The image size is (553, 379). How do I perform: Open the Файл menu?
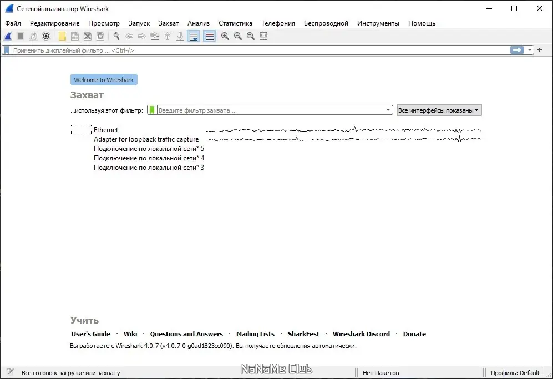pyautogui.click(x=13, y=23)
